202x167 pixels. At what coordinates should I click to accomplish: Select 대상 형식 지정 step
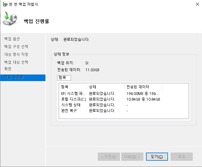pos(16,55)
